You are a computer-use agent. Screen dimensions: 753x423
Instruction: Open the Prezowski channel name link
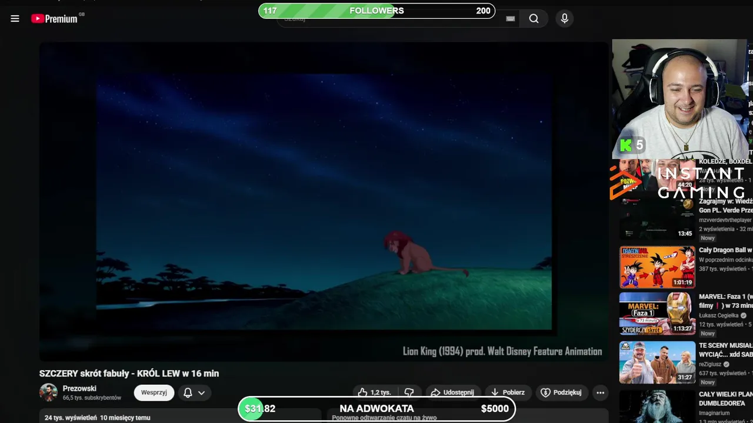point(79,388)
